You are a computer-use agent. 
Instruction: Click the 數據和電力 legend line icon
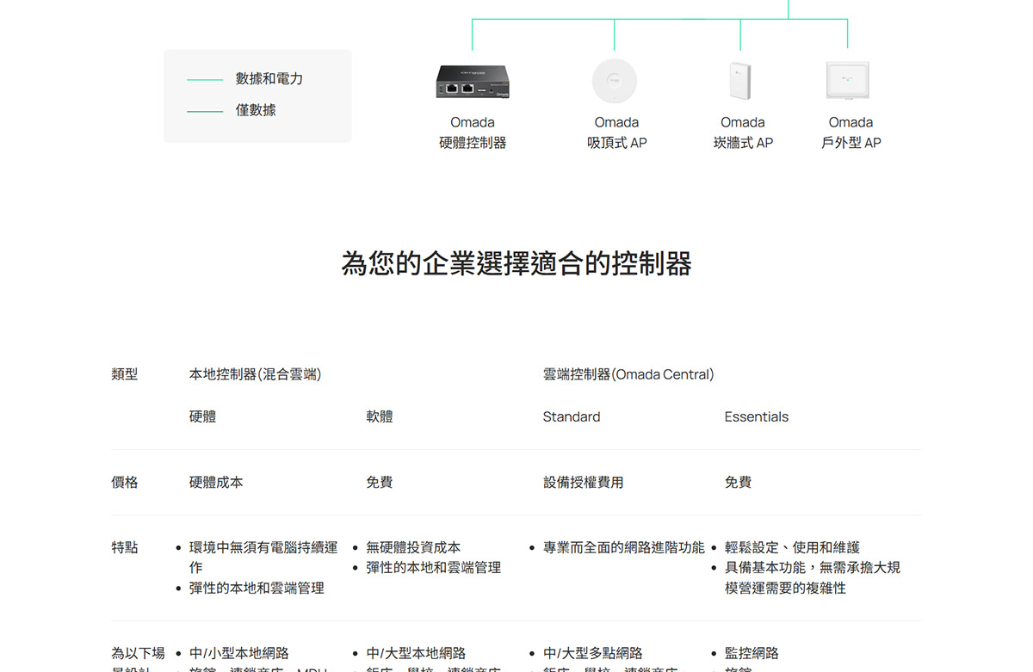pyautogui.click(x=204, y=77)
